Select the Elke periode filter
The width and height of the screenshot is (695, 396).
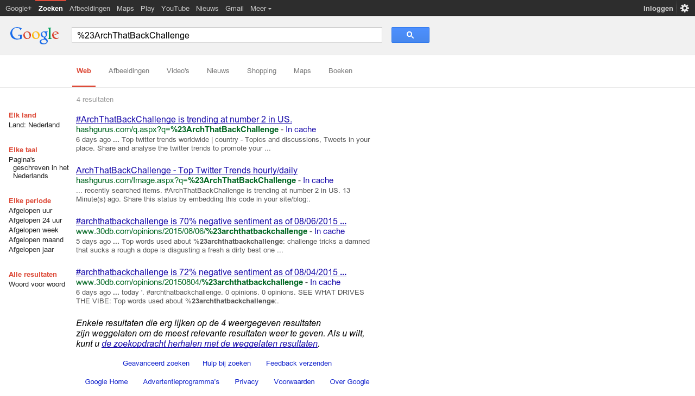(30, 201)
